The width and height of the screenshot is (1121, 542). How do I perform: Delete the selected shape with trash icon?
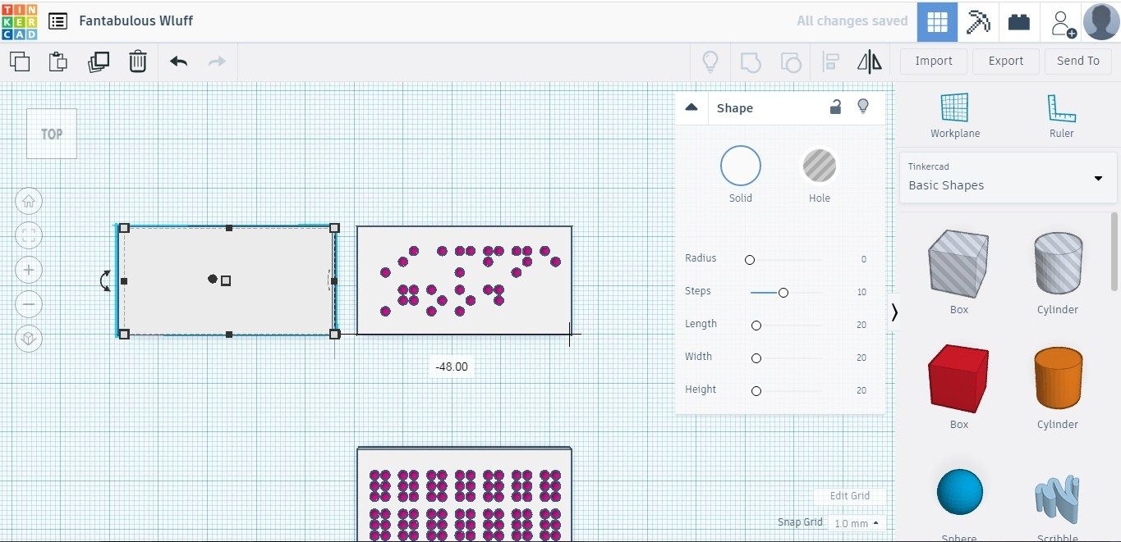coord(137,61)
